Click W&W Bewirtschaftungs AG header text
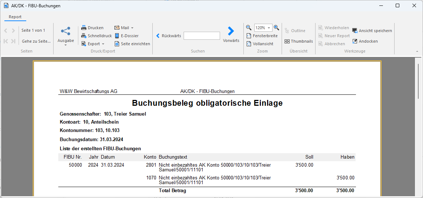This screenshot has width=423, height=198. [89, 91]
